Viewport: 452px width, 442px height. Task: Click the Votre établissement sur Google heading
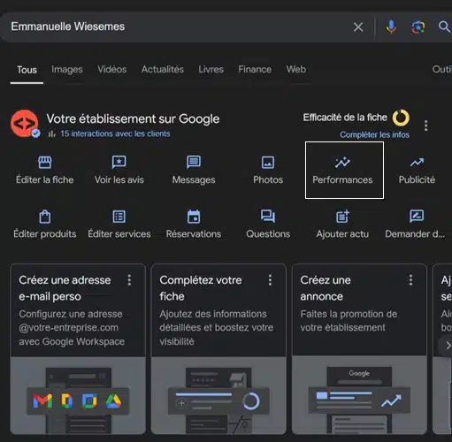133,119
